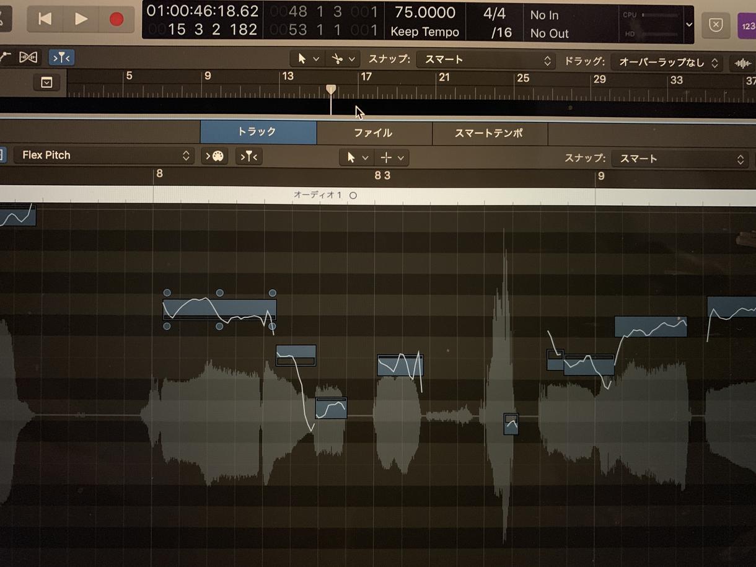756x567 pixels.
Task: Toggle the Flex bowtie icon in tracks toolbar
Action: coord(29,58)
